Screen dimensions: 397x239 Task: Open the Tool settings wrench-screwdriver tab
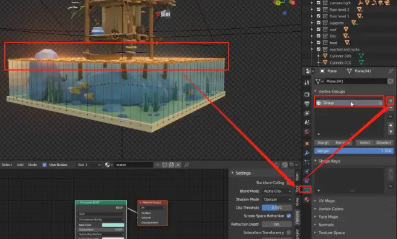tap(307, 82)
